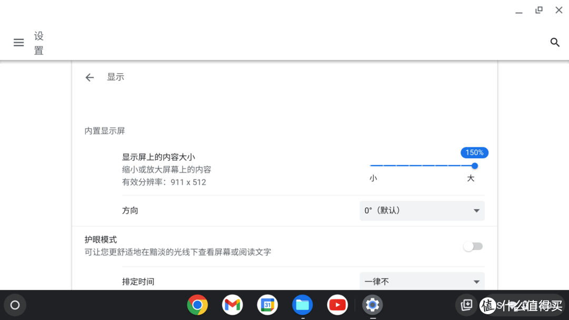Open the 排定时间 schedule dropdown showing 一律不

(x=421, y=282)
